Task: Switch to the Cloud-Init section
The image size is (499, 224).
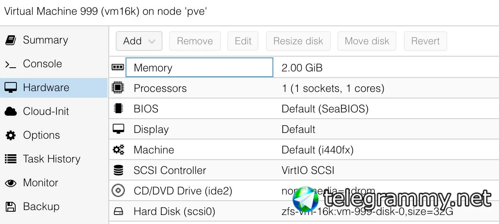Action: coord(46,112)
